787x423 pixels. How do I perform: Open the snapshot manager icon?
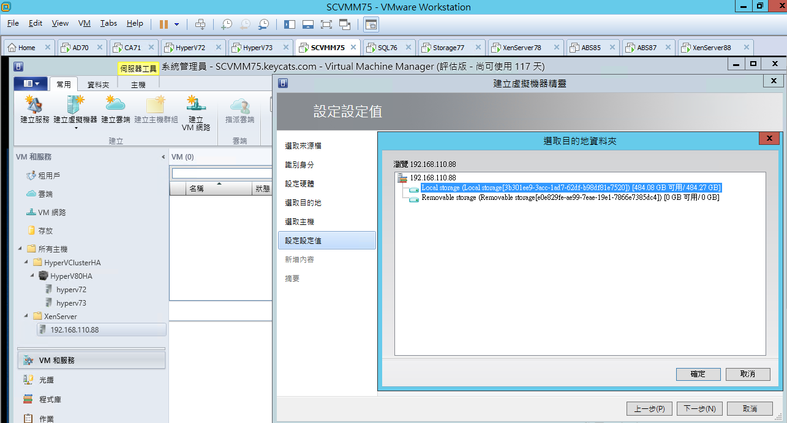tap(263, 24)
